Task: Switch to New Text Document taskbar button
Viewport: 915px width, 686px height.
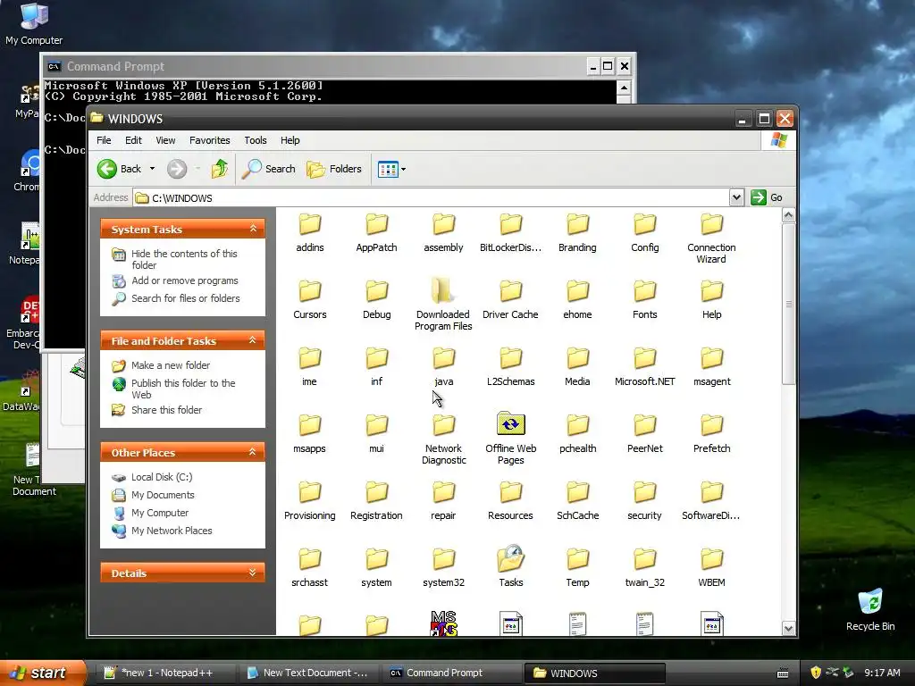Action: click(x=308, y=673)
